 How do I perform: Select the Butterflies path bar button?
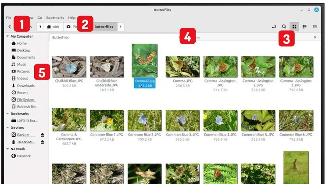click(104, 27)
